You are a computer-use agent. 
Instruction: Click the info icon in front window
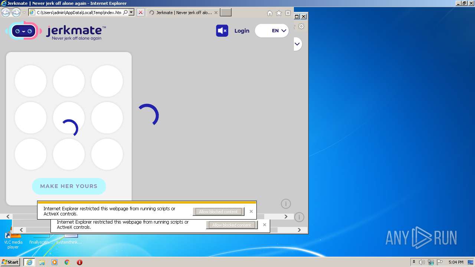286,204
